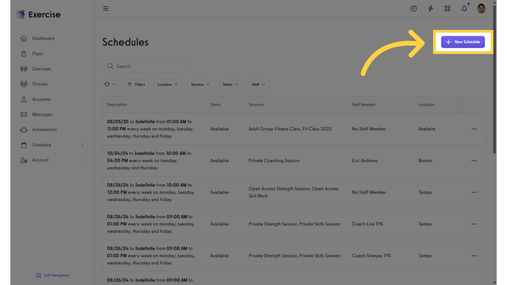Click the Groups sidebar icon

coord(24,84)
